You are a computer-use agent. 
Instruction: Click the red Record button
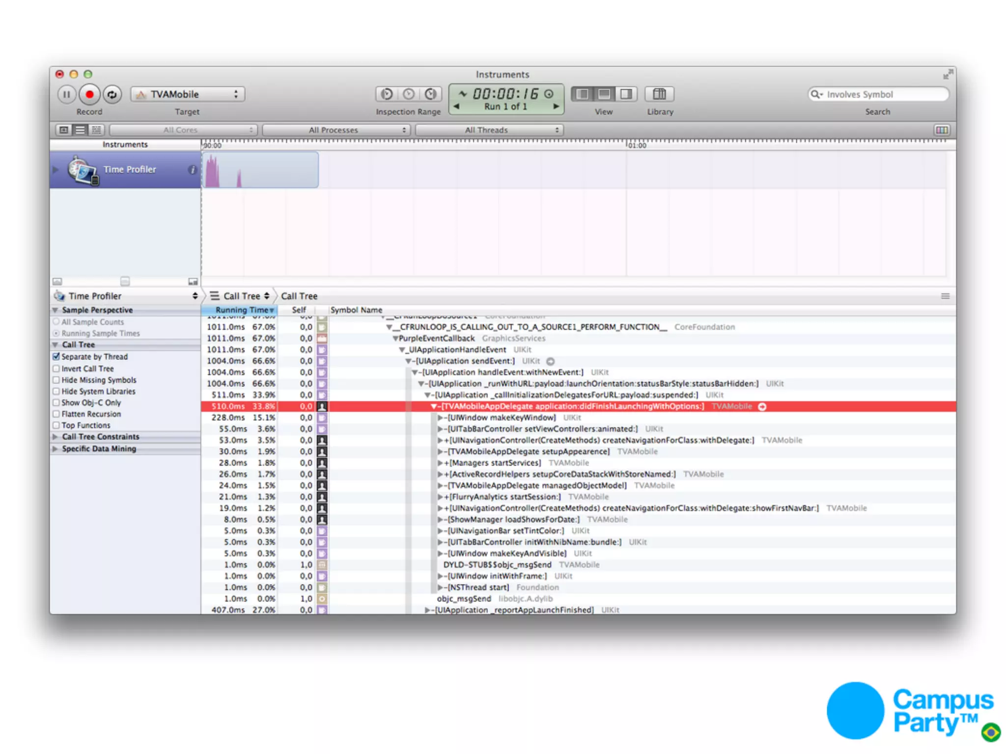click(x=89, y=94)
